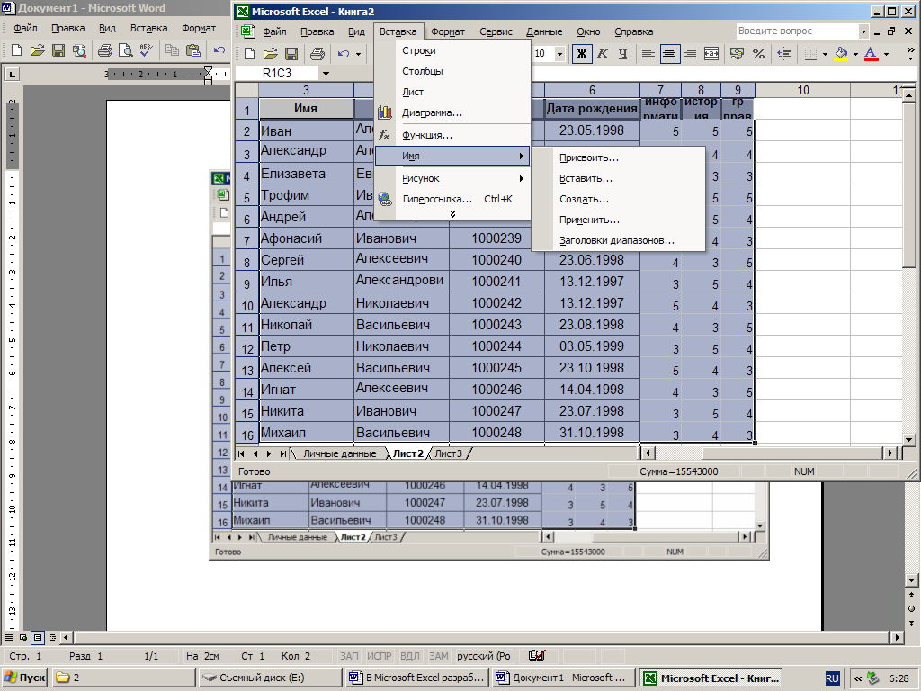Viewport: 921px width, 691px height.
Task: Toggle align right in Excel toolbar
Action: (x=690, y=54)
